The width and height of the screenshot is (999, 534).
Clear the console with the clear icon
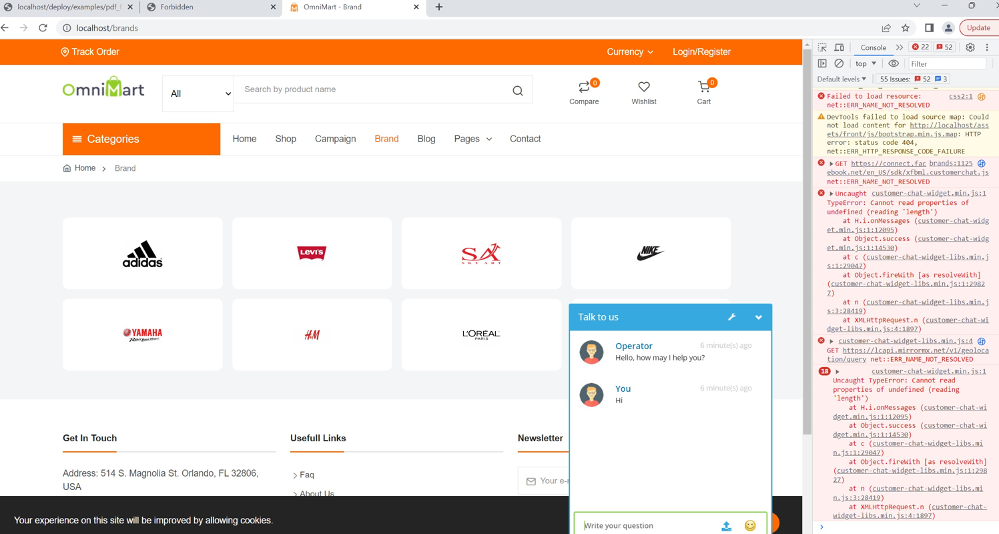(x=839, y=63)
